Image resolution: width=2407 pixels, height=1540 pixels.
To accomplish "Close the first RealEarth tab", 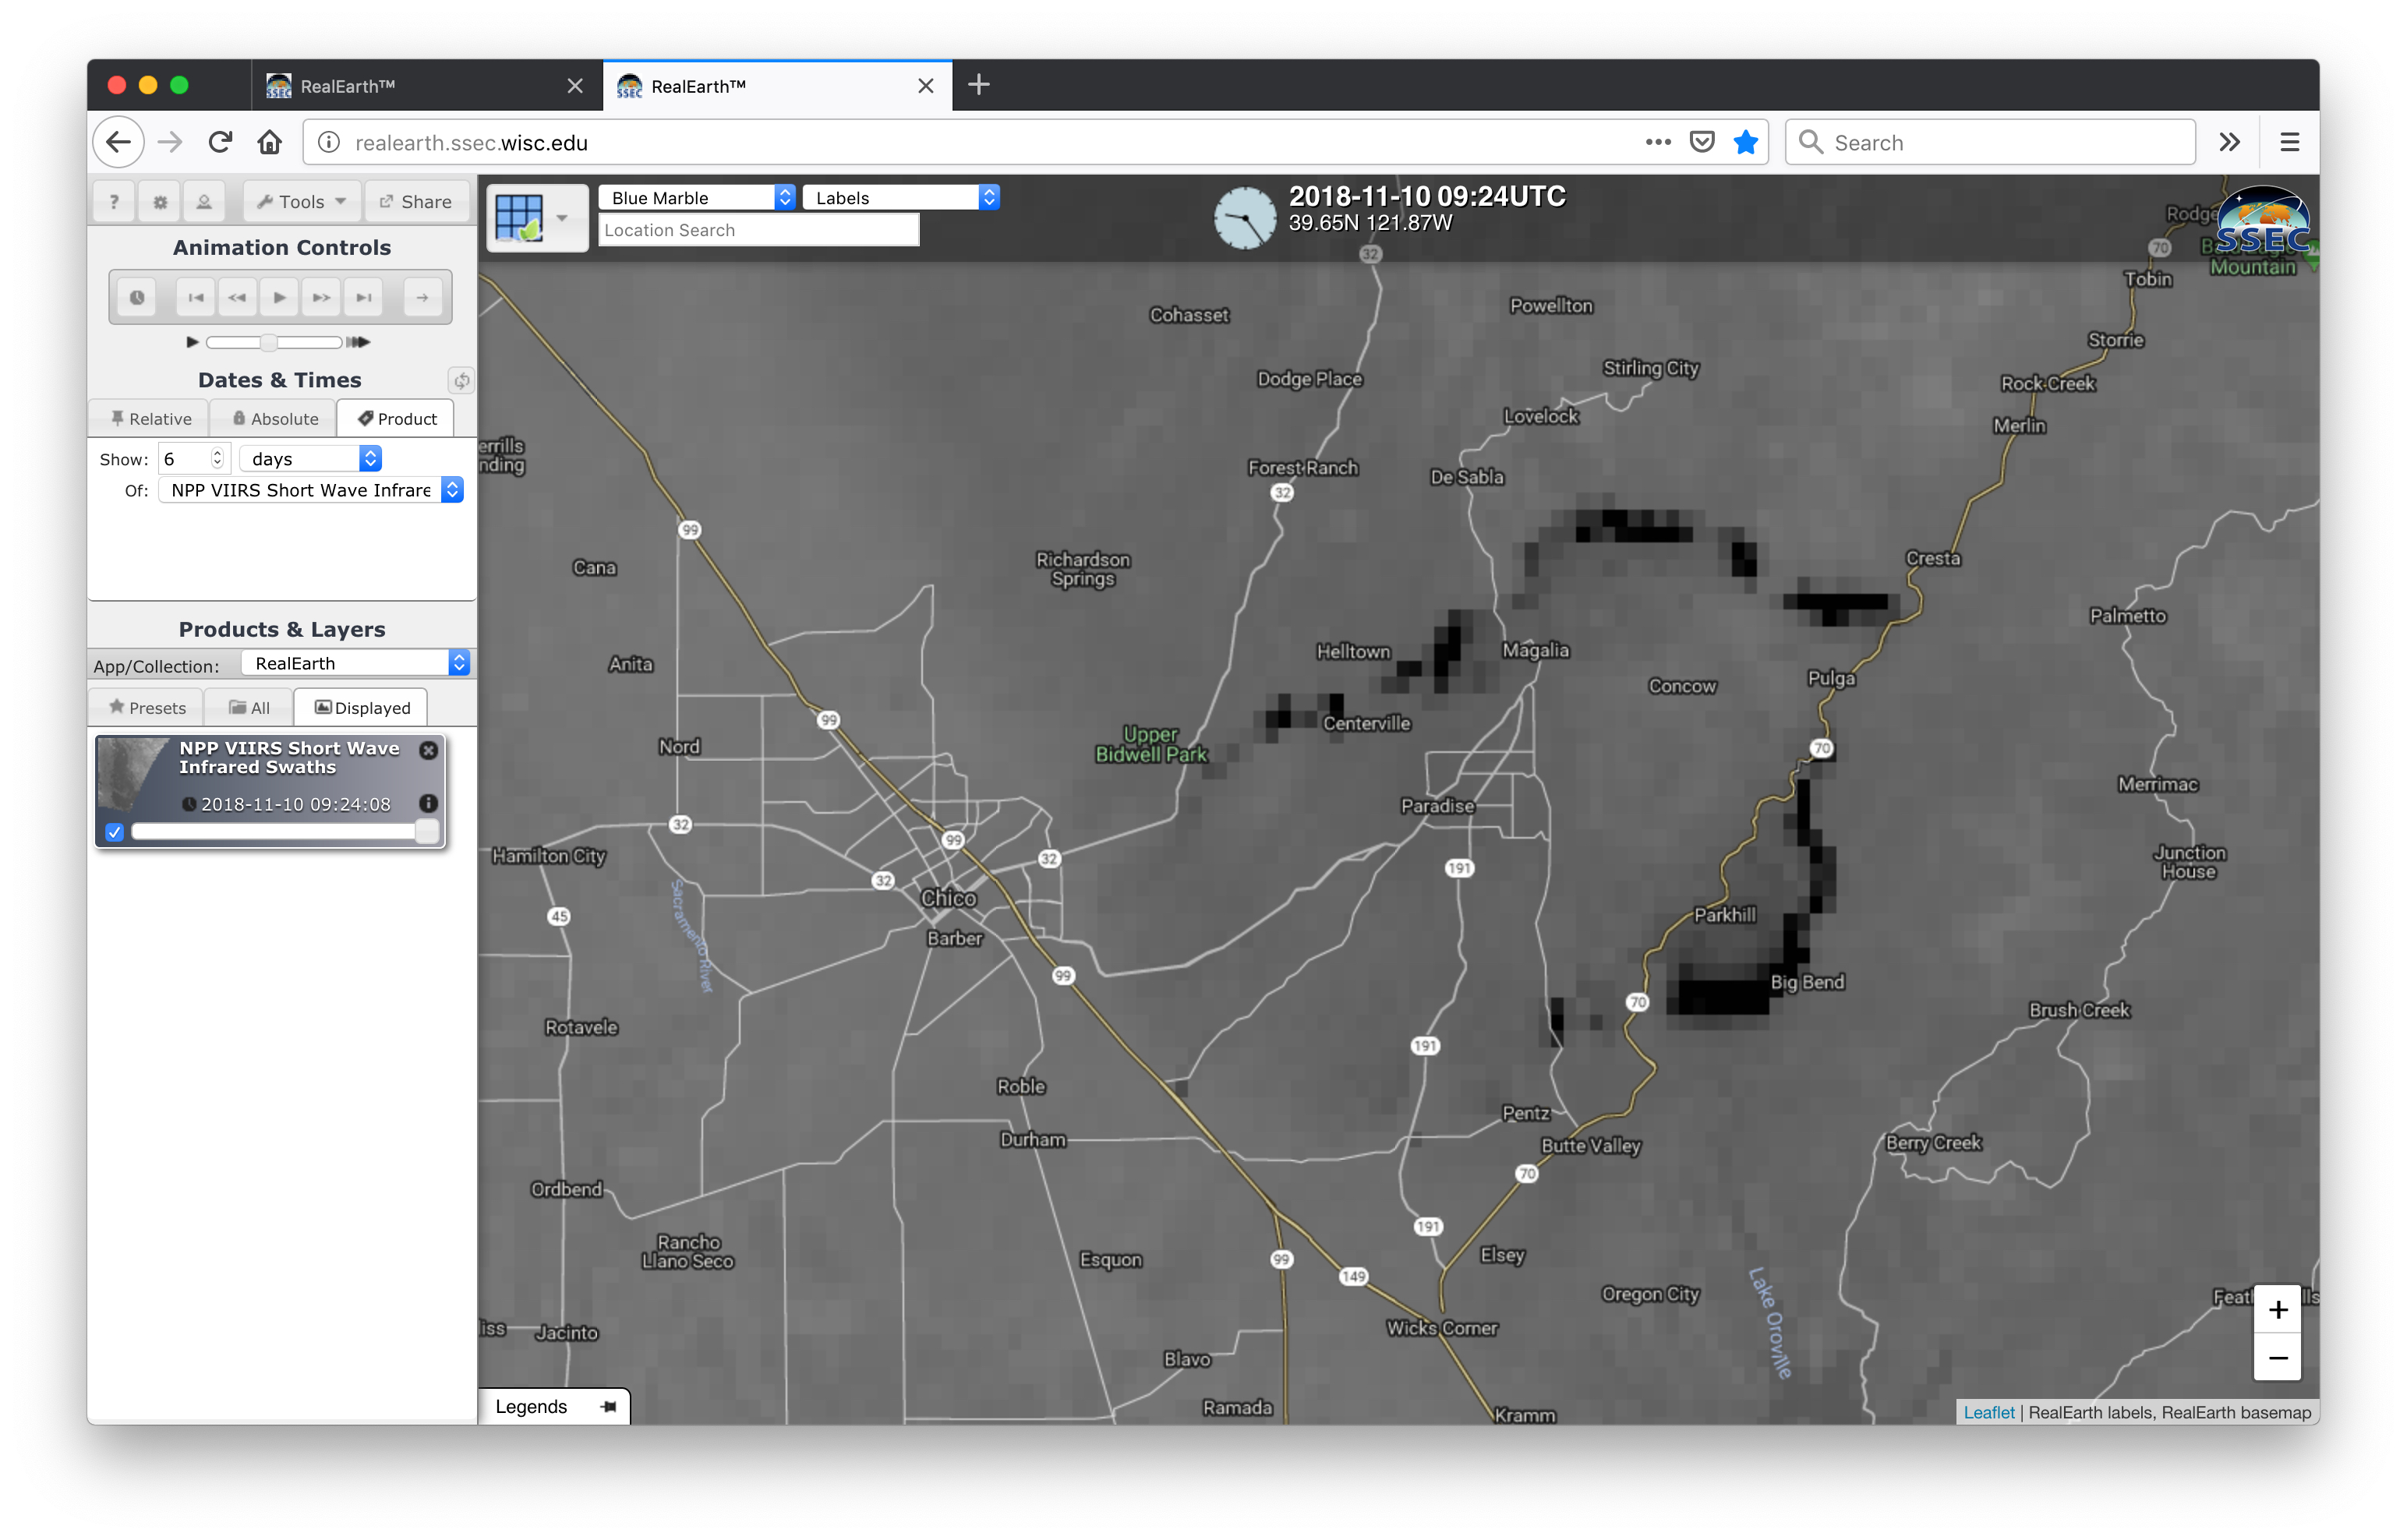I will click(x=575, y=86).
